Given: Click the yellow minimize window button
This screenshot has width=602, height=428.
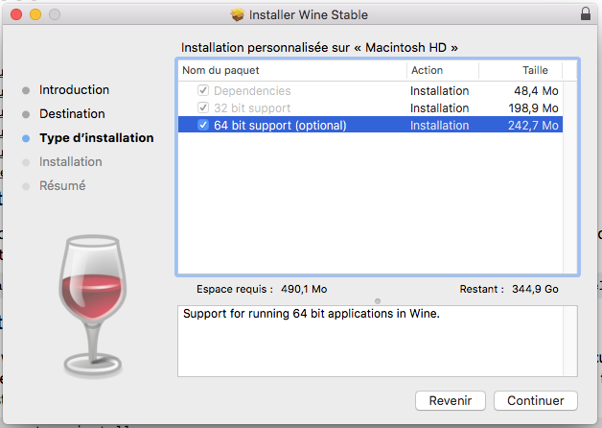Looking at the screenshot, I should 35,15.
